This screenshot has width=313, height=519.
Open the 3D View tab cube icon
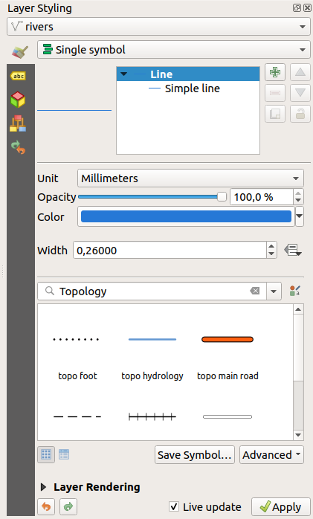click(x=18, y=100)
